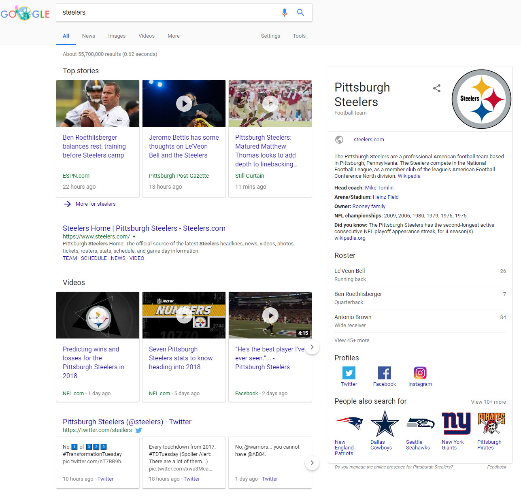Click the Google doodle logo
Viewport: 521px width, 496px height.
point(25,14)
